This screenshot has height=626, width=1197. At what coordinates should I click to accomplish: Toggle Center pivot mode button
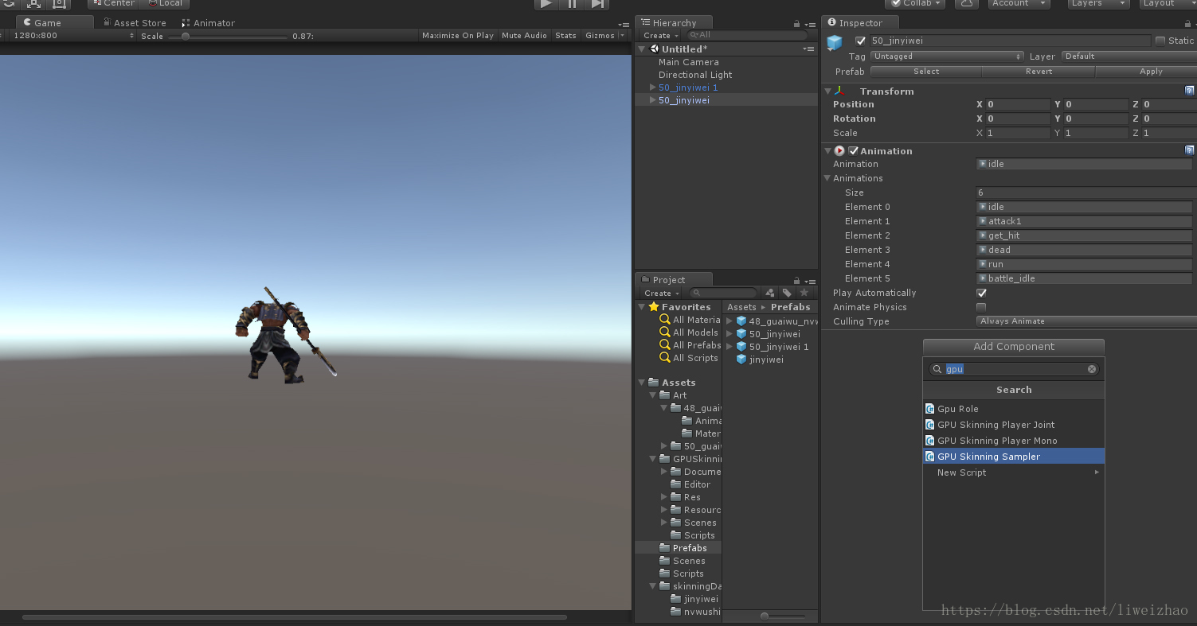(x=113, y=4)
